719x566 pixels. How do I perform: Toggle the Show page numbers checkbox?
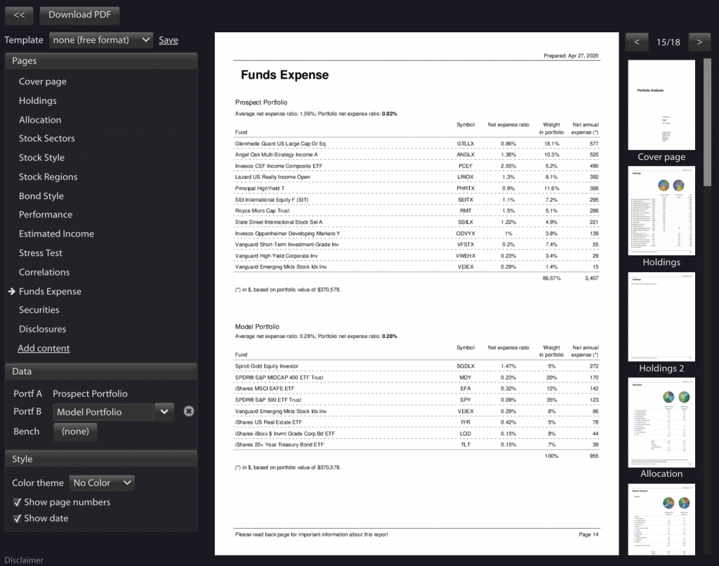[18, 502]
